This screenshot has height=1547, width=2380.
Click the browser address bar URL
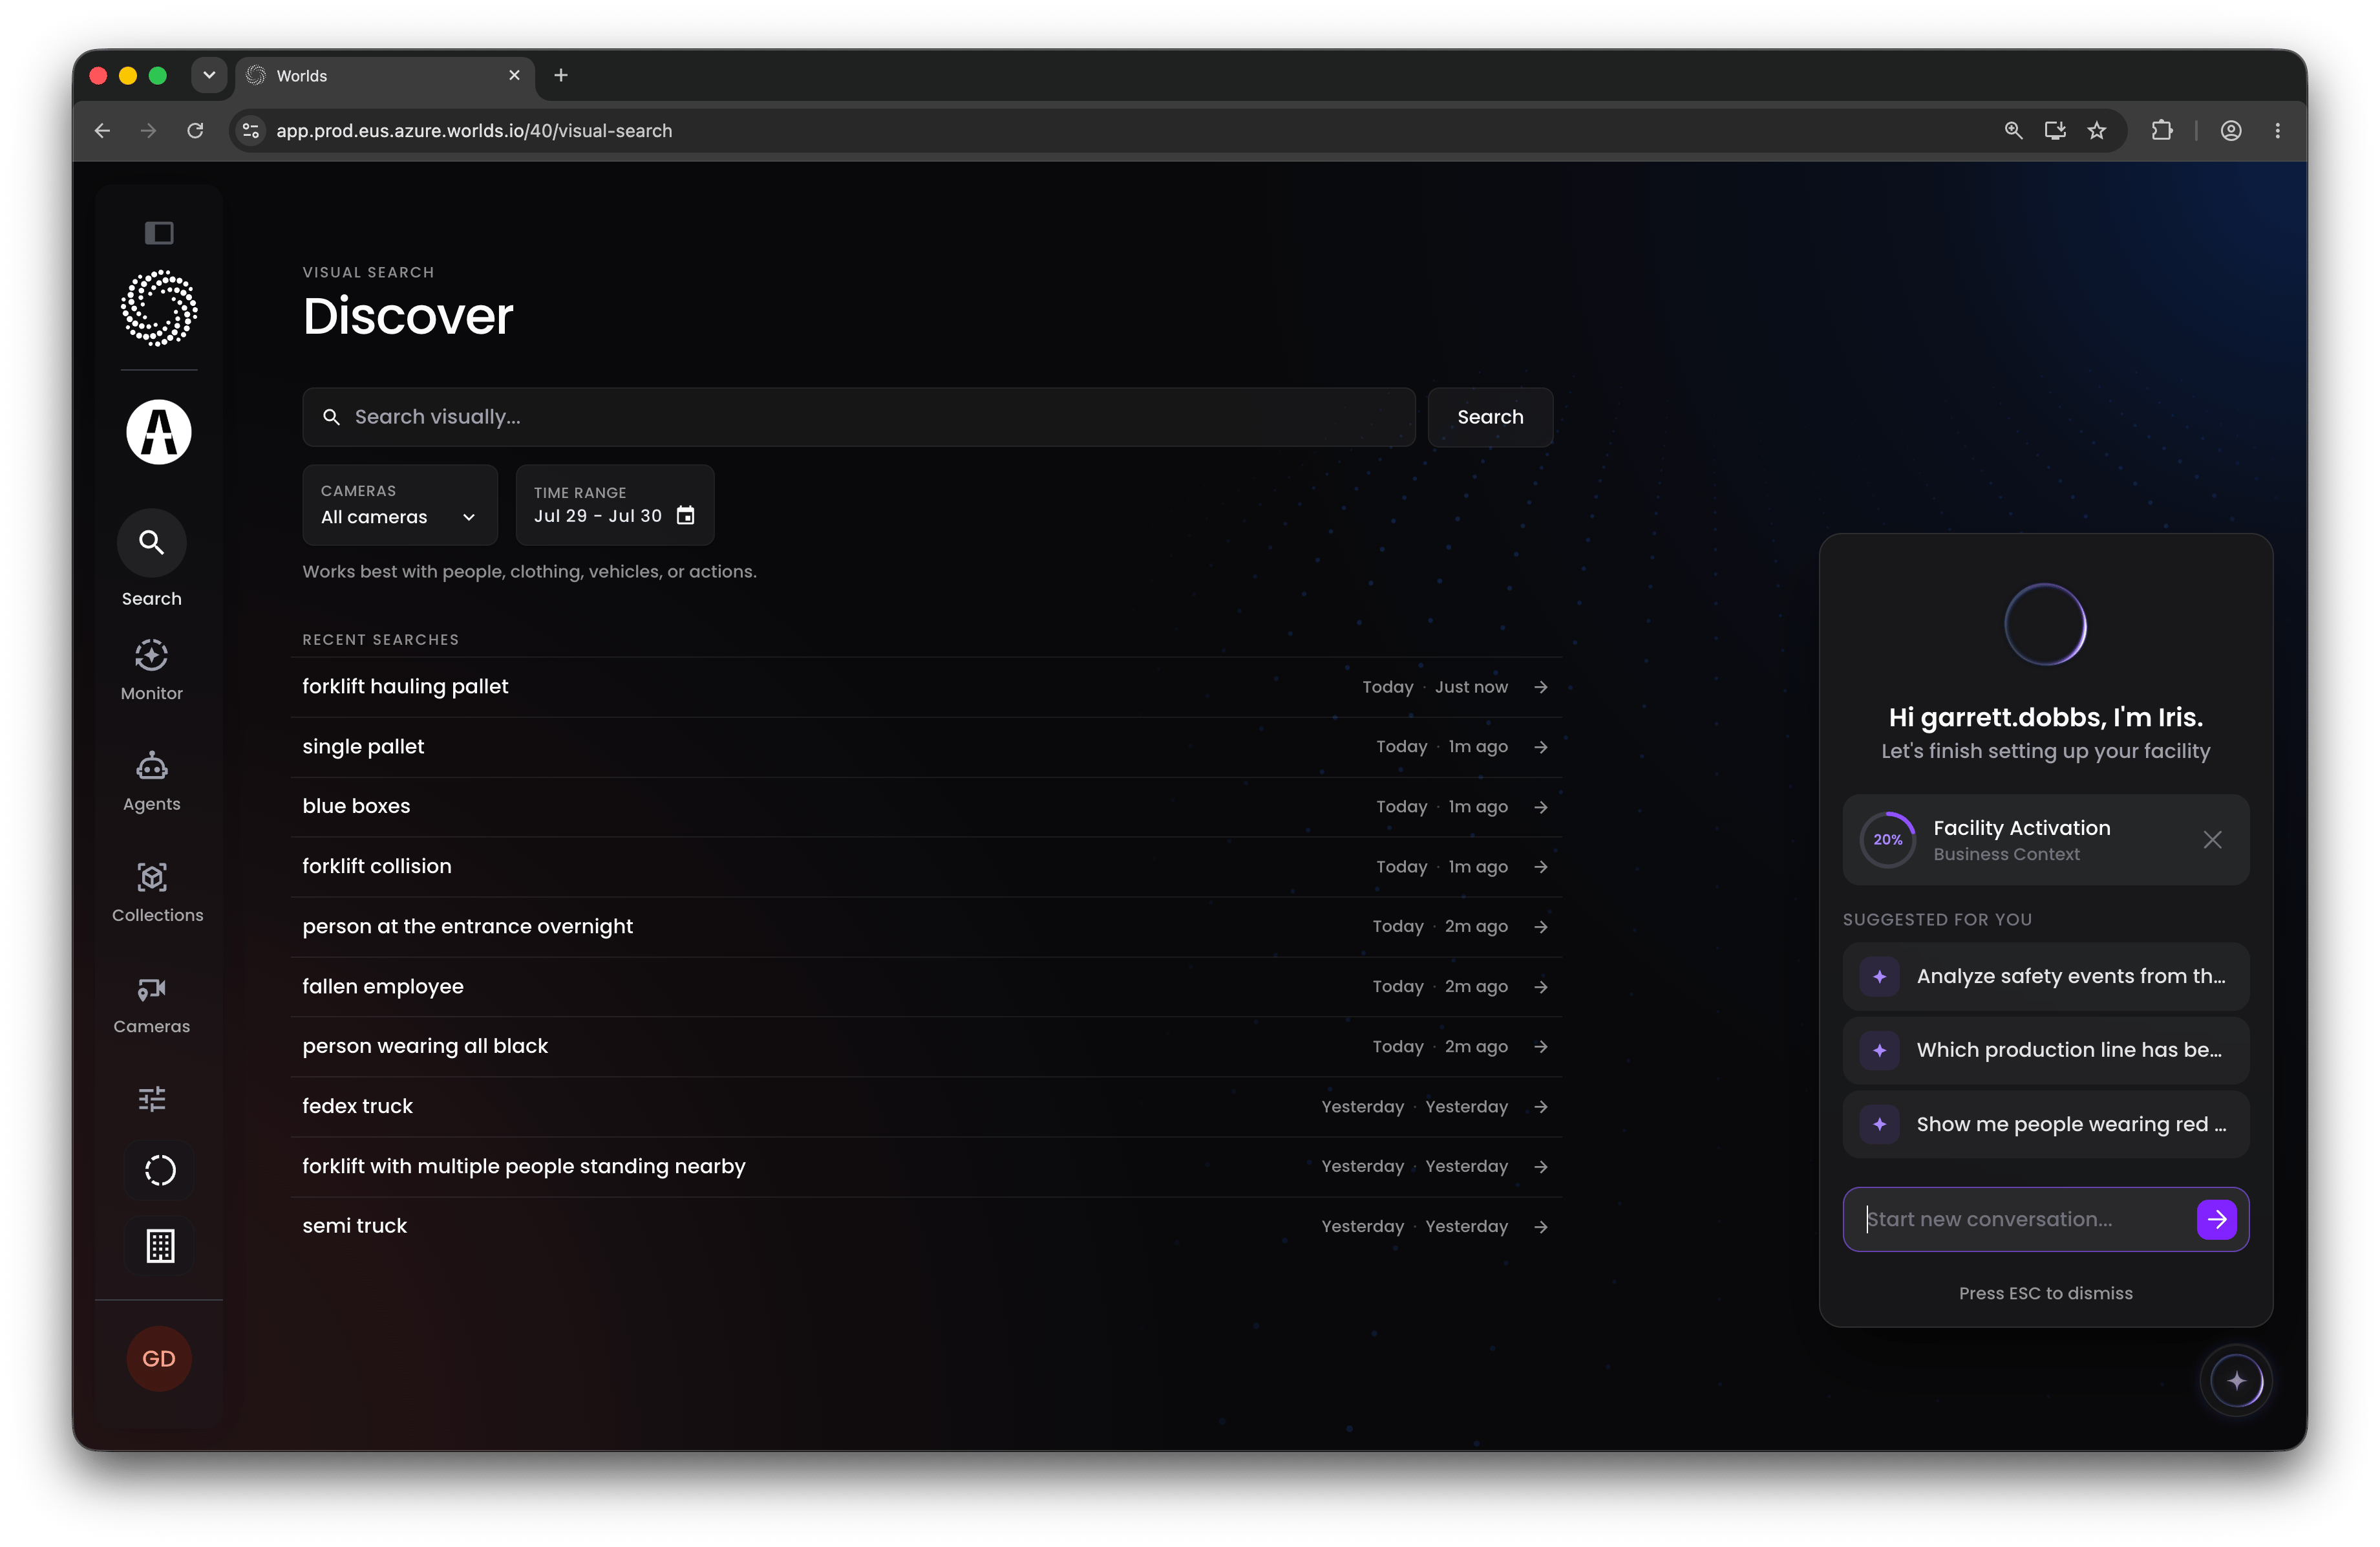click(474, 130)
